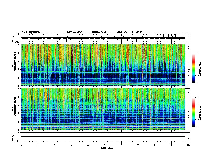
Task: Click the flat ch.3 voltage trace line
Action: coord(103,137)
